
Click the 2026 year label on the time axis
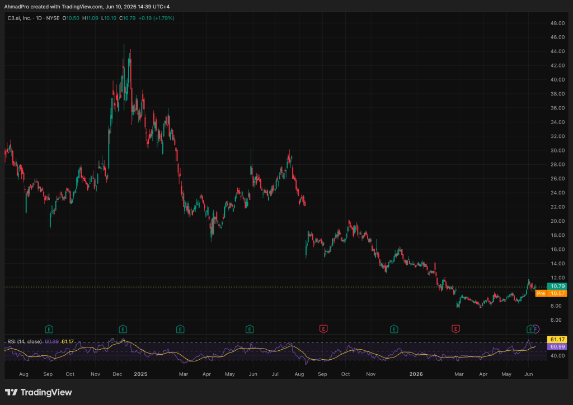coord(416,374)
